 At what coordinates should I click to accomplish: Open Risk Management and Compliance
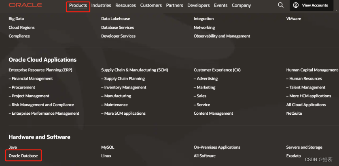pos(41,105)
